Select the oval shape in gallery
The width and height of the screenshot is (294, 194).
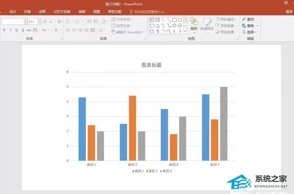(x=180, y=20)
